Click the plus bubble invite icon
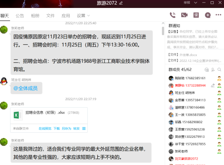 click(x=208, y=15)
